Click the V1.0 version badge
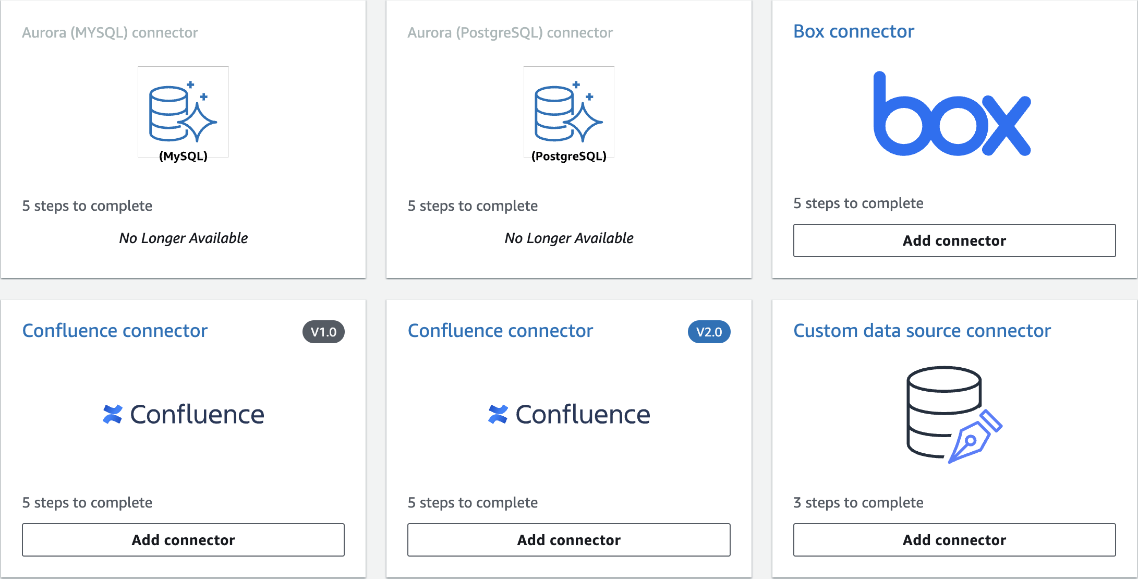The width and height of the screenshot is (1138, 579). point(323,332)
